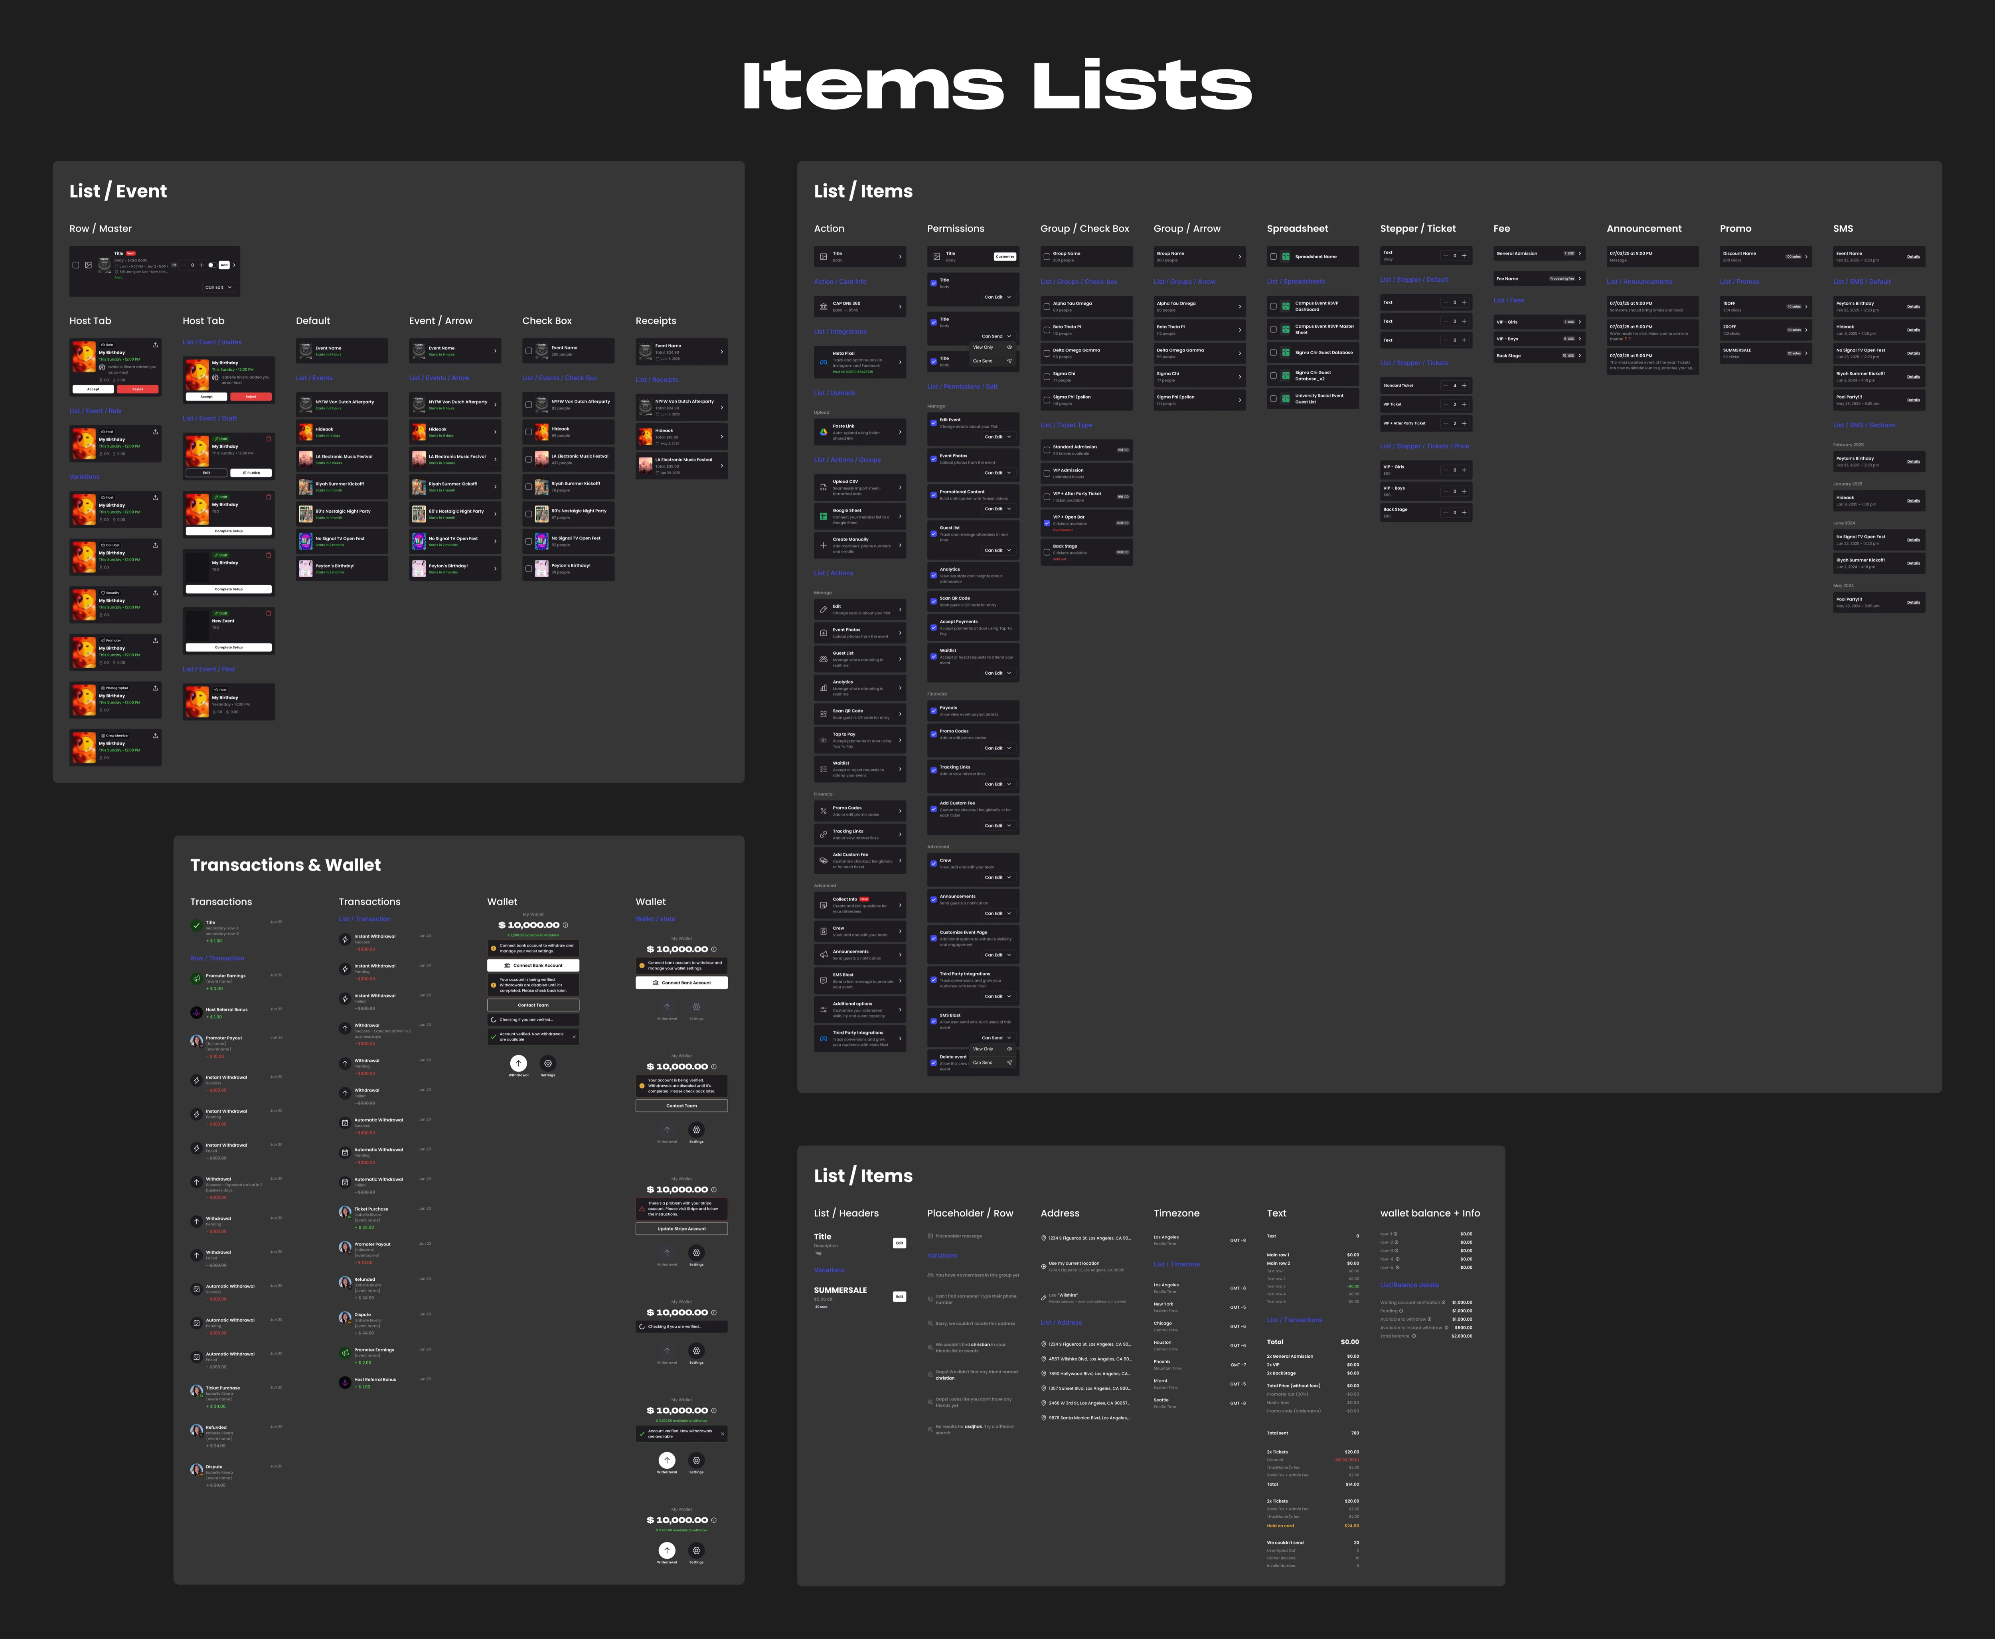Click Details link on SMS Event Name row
This screenshot has height=1639, width=1995.
[1913, 257]
